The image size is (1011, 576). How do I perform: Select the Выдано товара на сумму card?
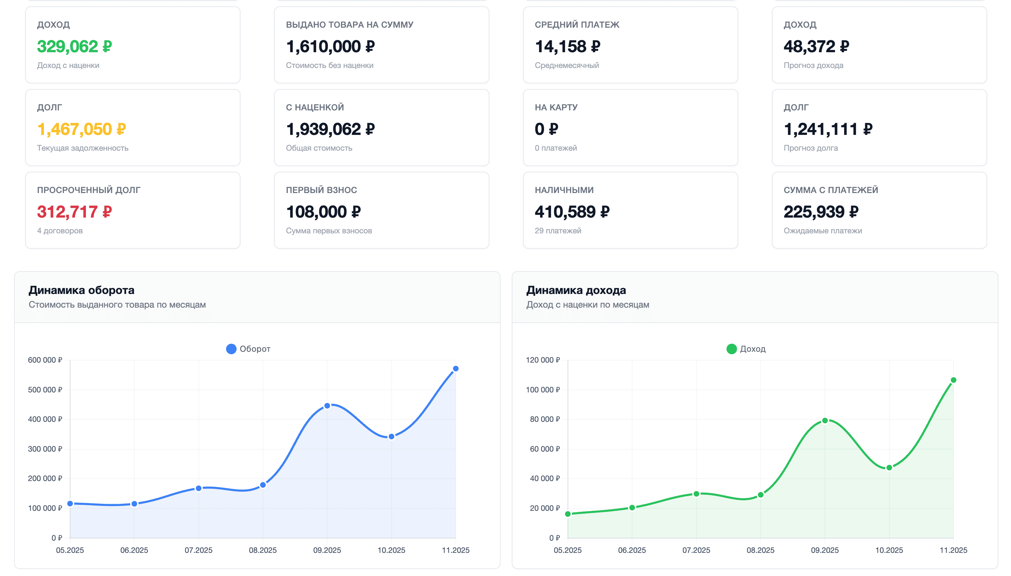[x=381, y=45]
